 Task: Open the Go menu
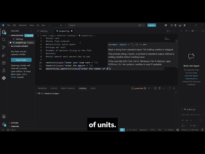point(38,25)
